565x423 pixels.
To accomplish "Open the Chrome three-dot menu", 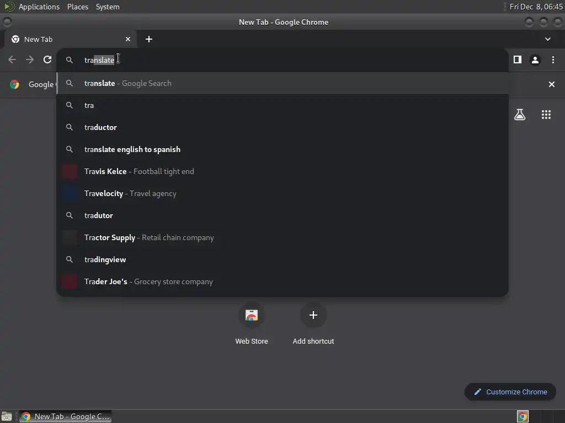I will [553, 59].
